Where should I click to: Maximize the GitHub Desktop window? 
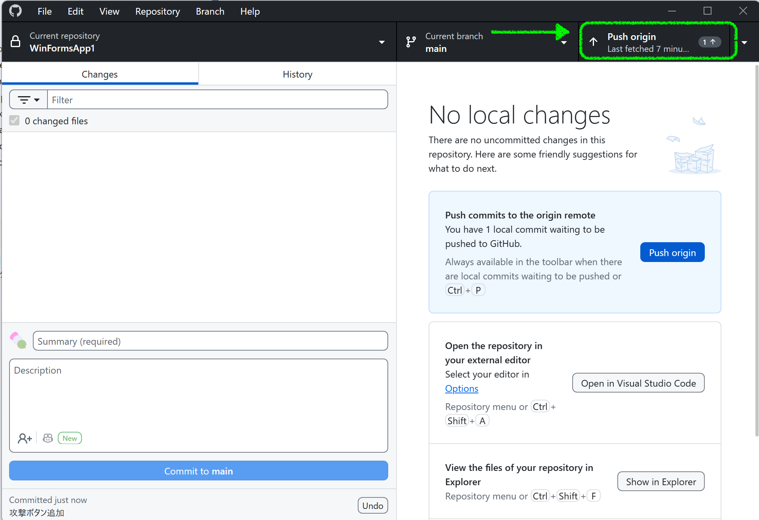pos(708,11)
